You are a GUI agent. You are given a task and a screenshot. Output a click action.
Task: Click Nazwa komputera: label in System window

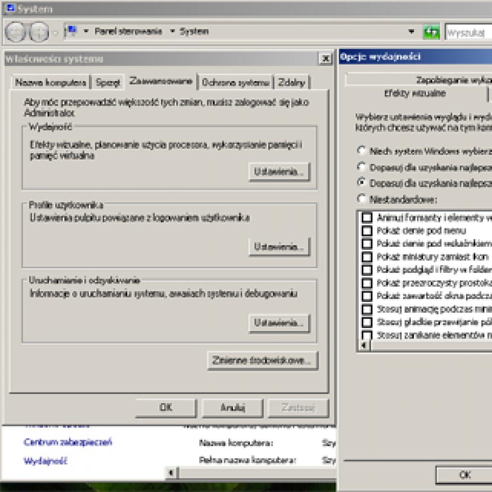[x=236, y=443]
